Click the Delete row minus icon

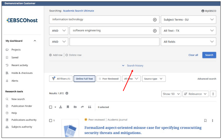coord(67,55)
